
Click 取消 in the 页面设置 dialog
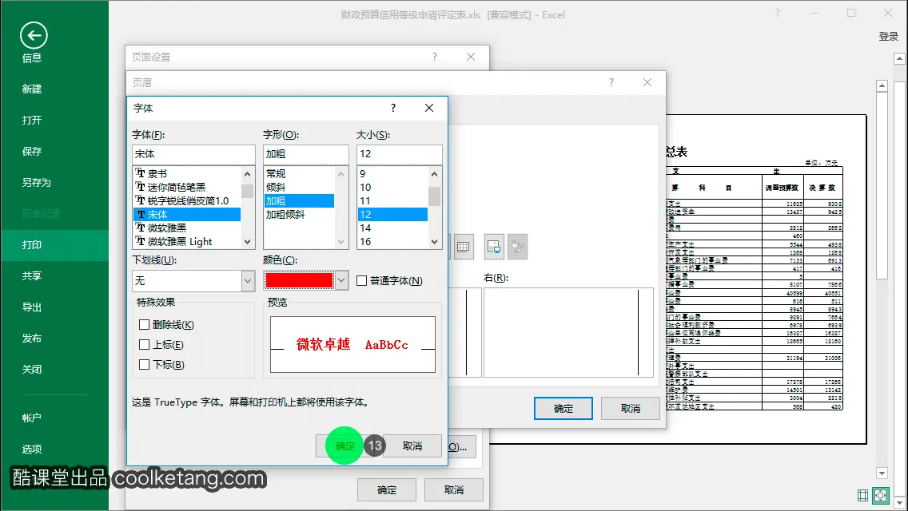(454, 490)
